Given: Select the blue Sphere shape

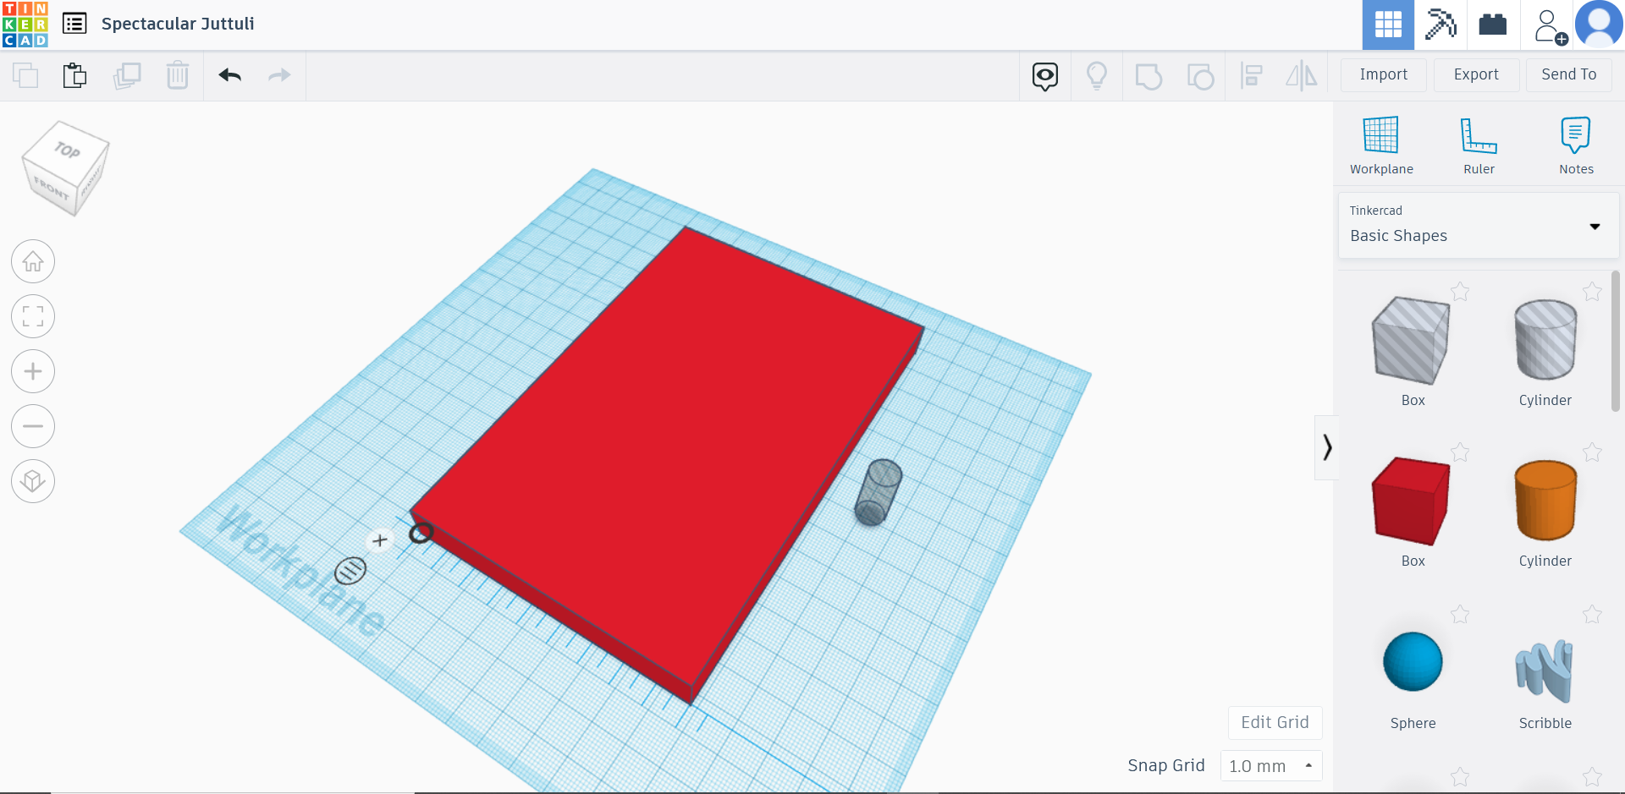Looking at the screenshot, I should coord(1413,662).
